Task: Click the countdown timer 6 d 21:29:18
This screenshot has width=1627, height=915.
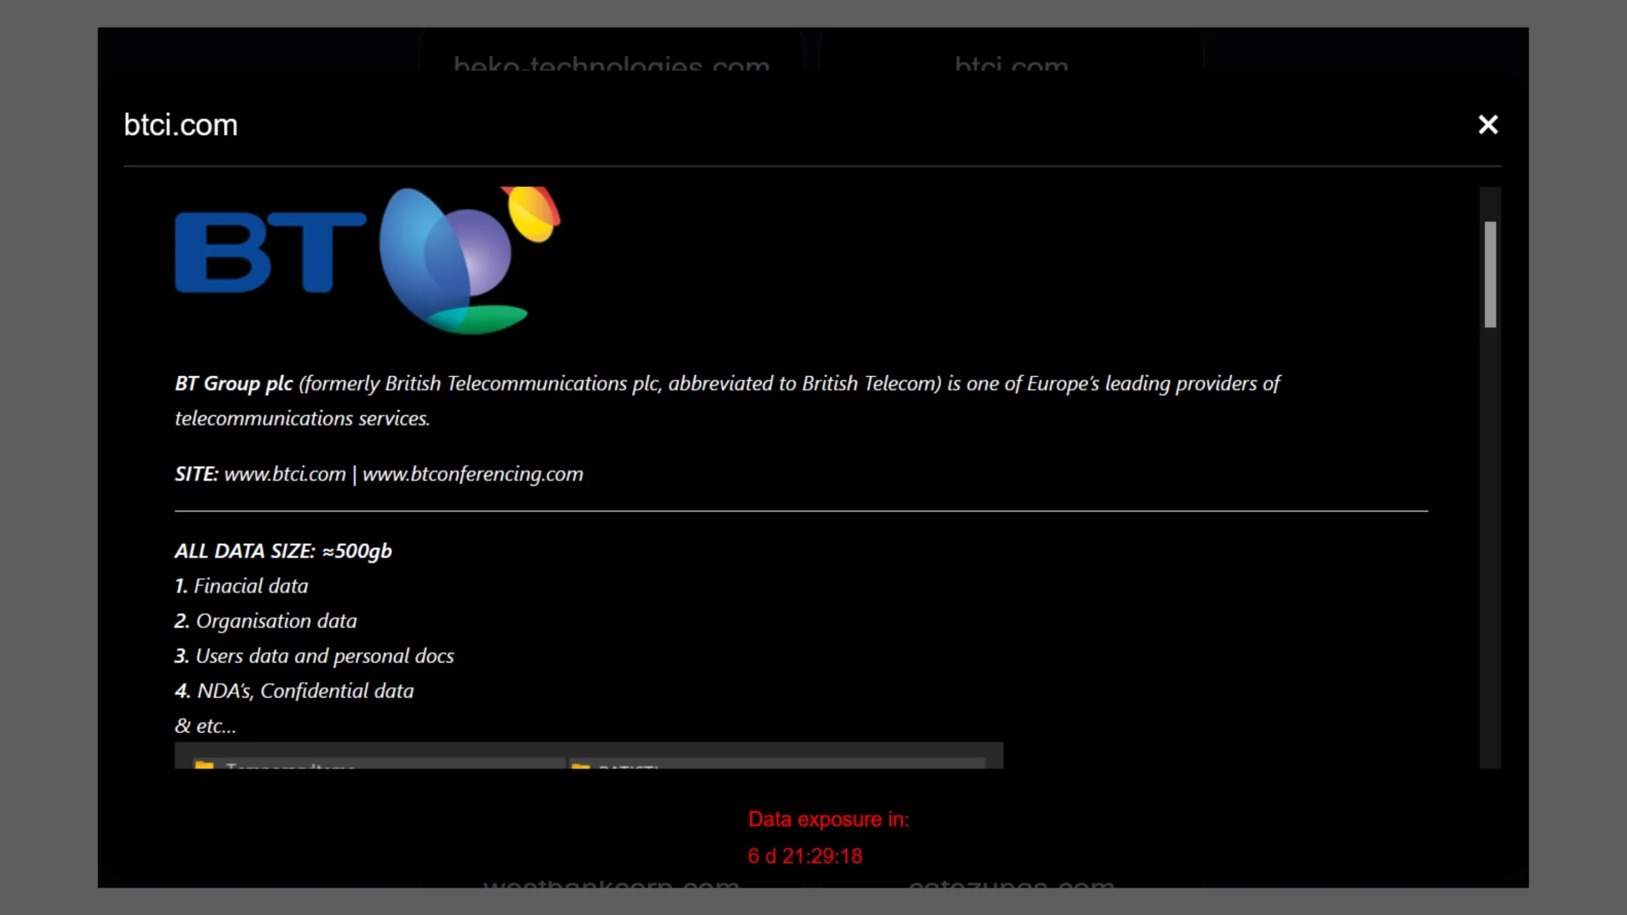Action: pyautogui.click(x=805, y=856)
